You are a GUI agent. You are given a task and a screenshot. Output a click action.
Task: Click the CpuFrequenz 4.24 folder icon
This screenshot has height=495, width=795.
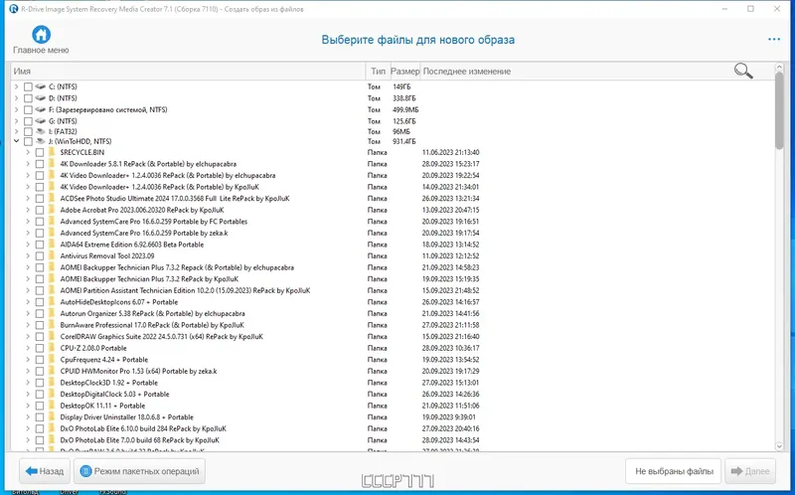52,360
